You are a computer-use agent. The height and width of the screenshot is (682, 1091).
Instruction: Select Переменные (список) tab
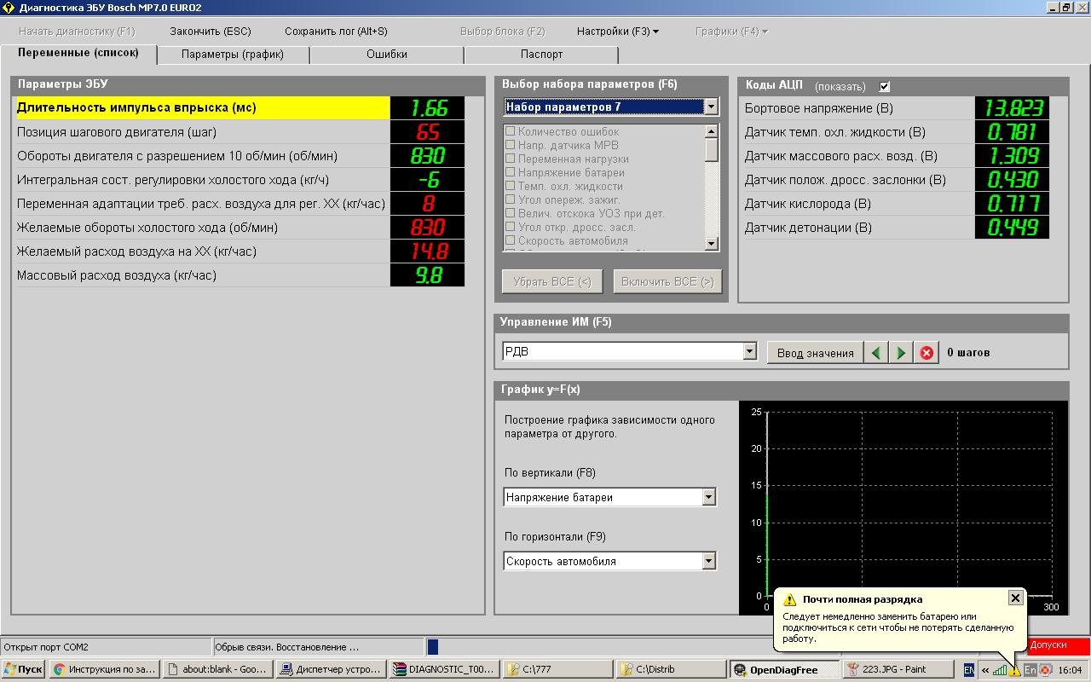pyautogui.click(x=78, y=53)
